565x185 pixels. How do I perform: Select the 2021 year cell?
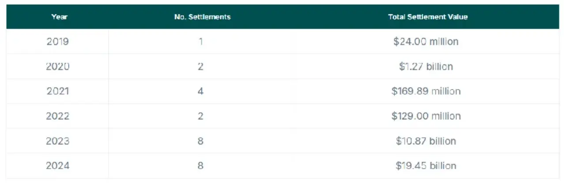(x=58, y=91)
